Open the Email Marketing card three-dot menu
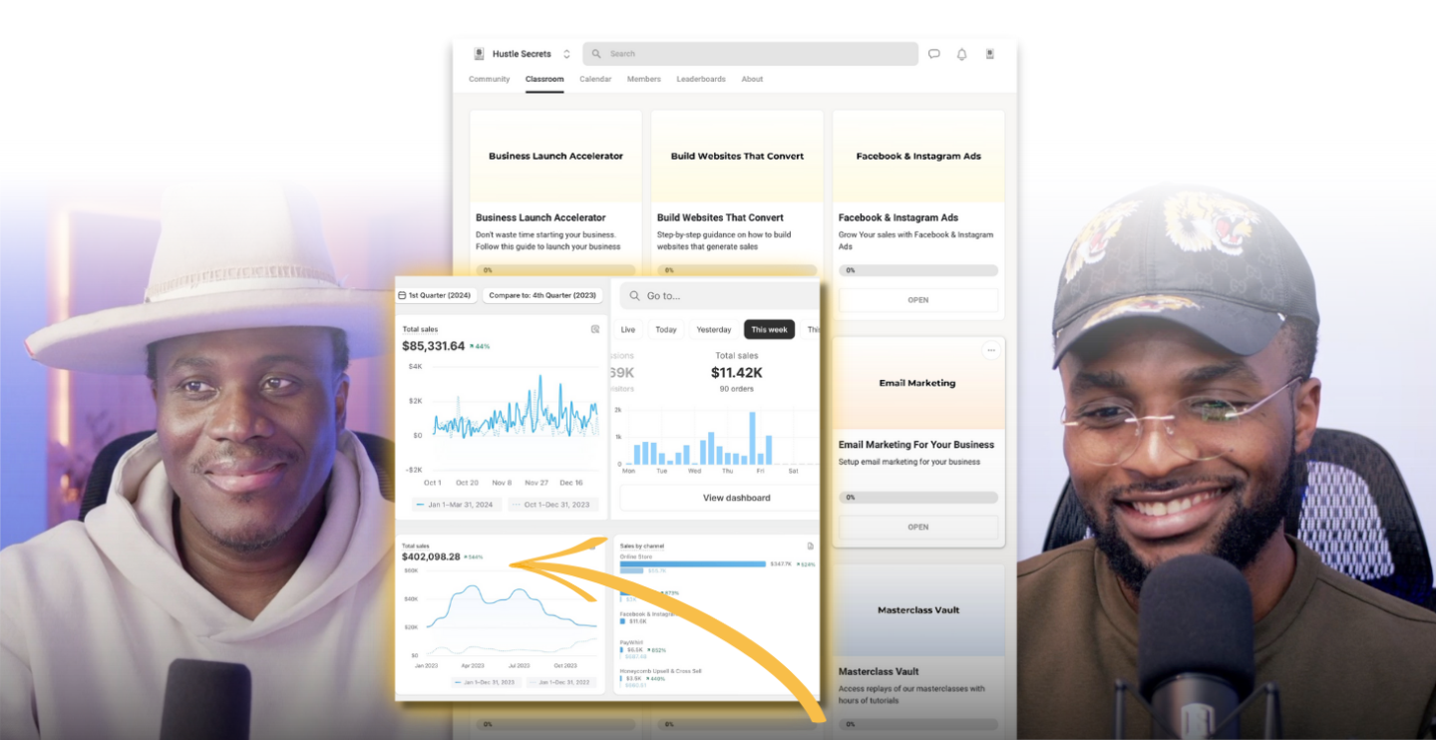The width and height of the screenshot is (1436, 740). (990, 350)
